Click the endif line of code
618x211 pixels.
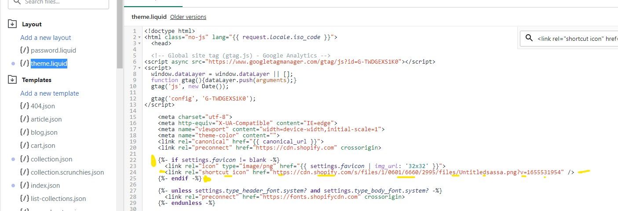180,179
